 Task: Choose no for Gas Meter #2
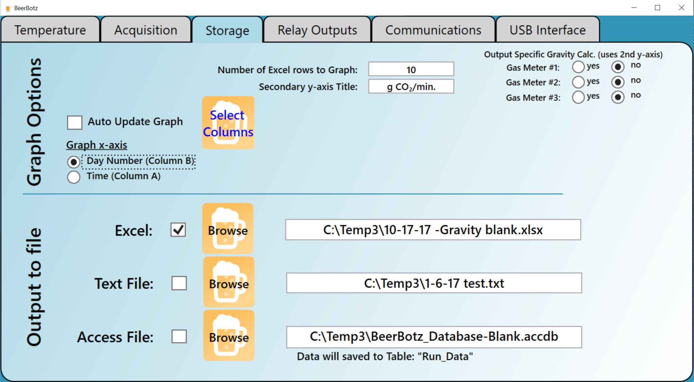[x=618, y=82]
